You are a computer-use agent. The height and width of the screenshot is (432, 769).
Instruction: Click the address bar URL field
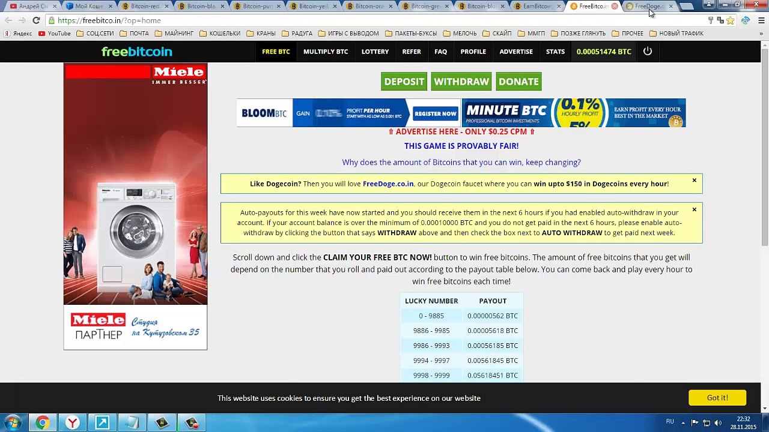click(x=378, y=20)
